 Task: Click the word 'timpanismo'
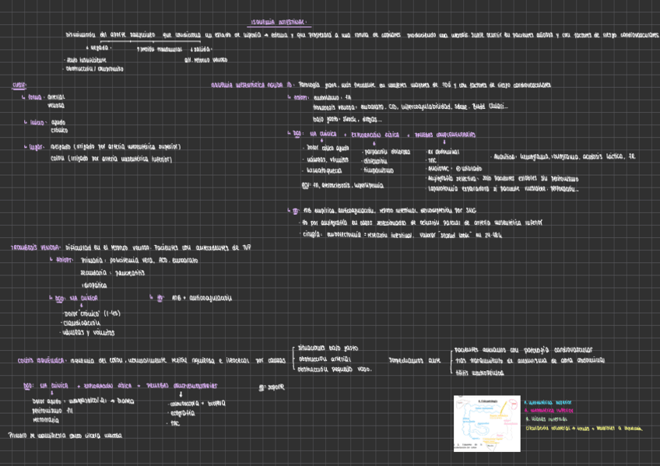tap(378, 170)
